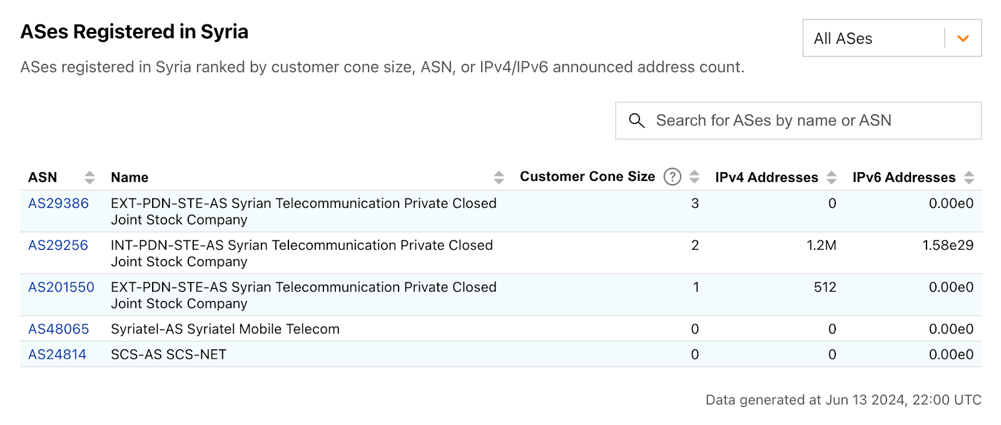Open AS29386 link

(58, 203)
